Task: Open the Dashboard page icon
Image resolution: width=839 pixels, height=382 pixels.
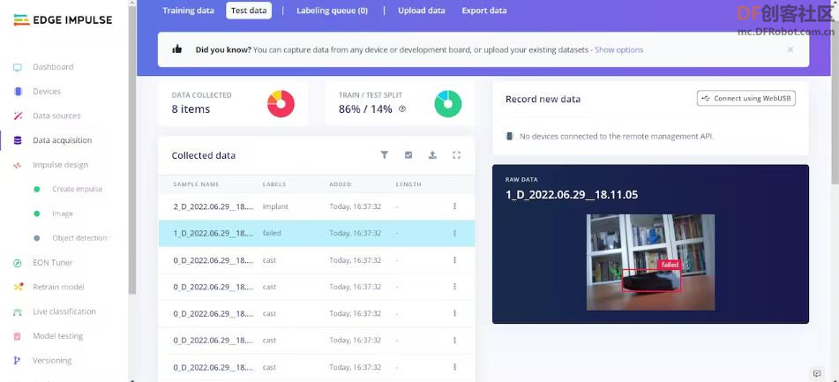Action: click(x=18, y=67)
